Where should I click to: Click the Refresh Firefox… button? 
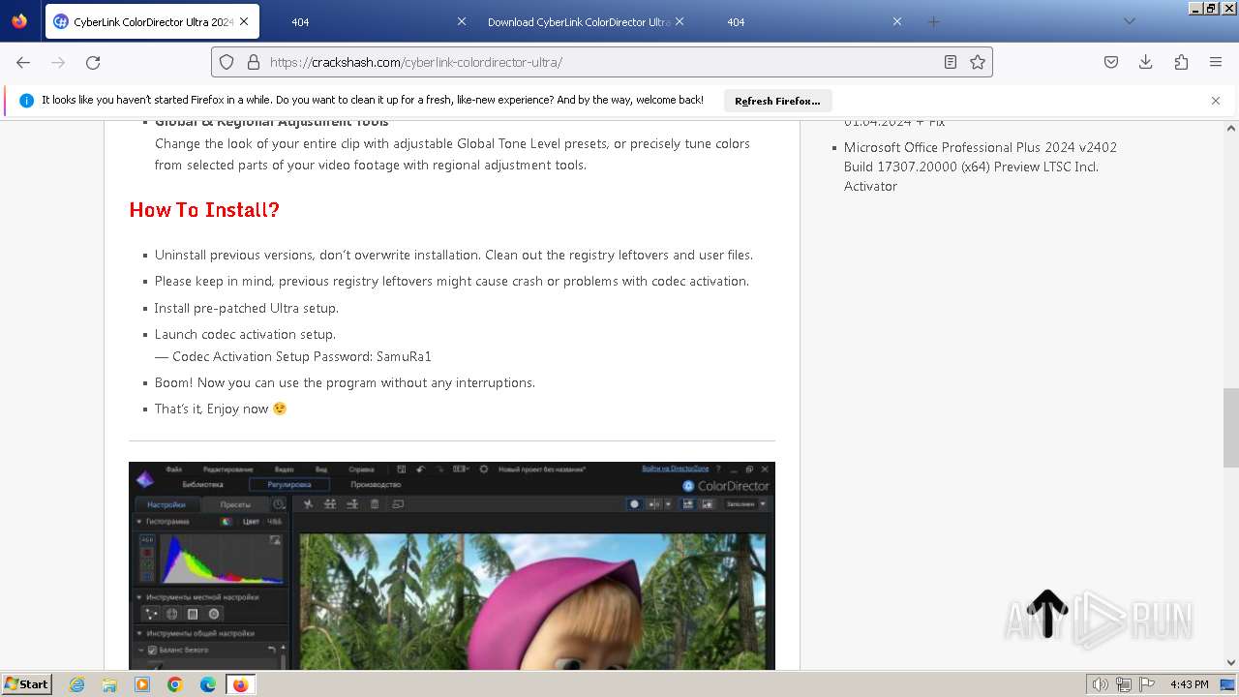(777, 101)
